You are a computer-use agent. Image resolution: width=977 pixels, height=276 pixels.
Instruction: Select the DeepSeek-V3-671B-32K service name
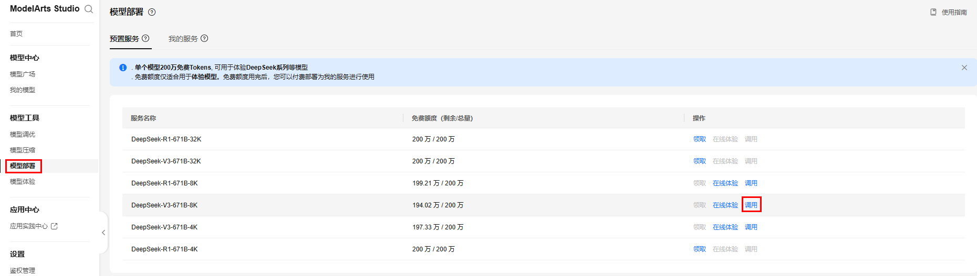click(x=166, y=161)
